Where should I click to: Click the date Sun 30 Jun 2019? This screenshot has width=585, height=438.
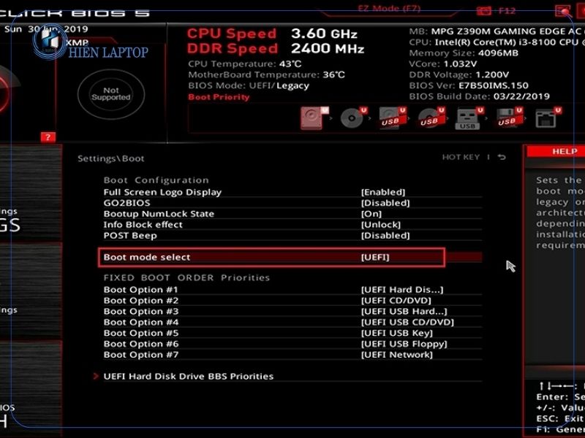(46, 29)
